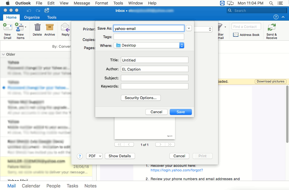The width and height of the screenshot is (289, 190).
Task: Switch to the Tools ribbon tab
Action: (x=52, y=17)
